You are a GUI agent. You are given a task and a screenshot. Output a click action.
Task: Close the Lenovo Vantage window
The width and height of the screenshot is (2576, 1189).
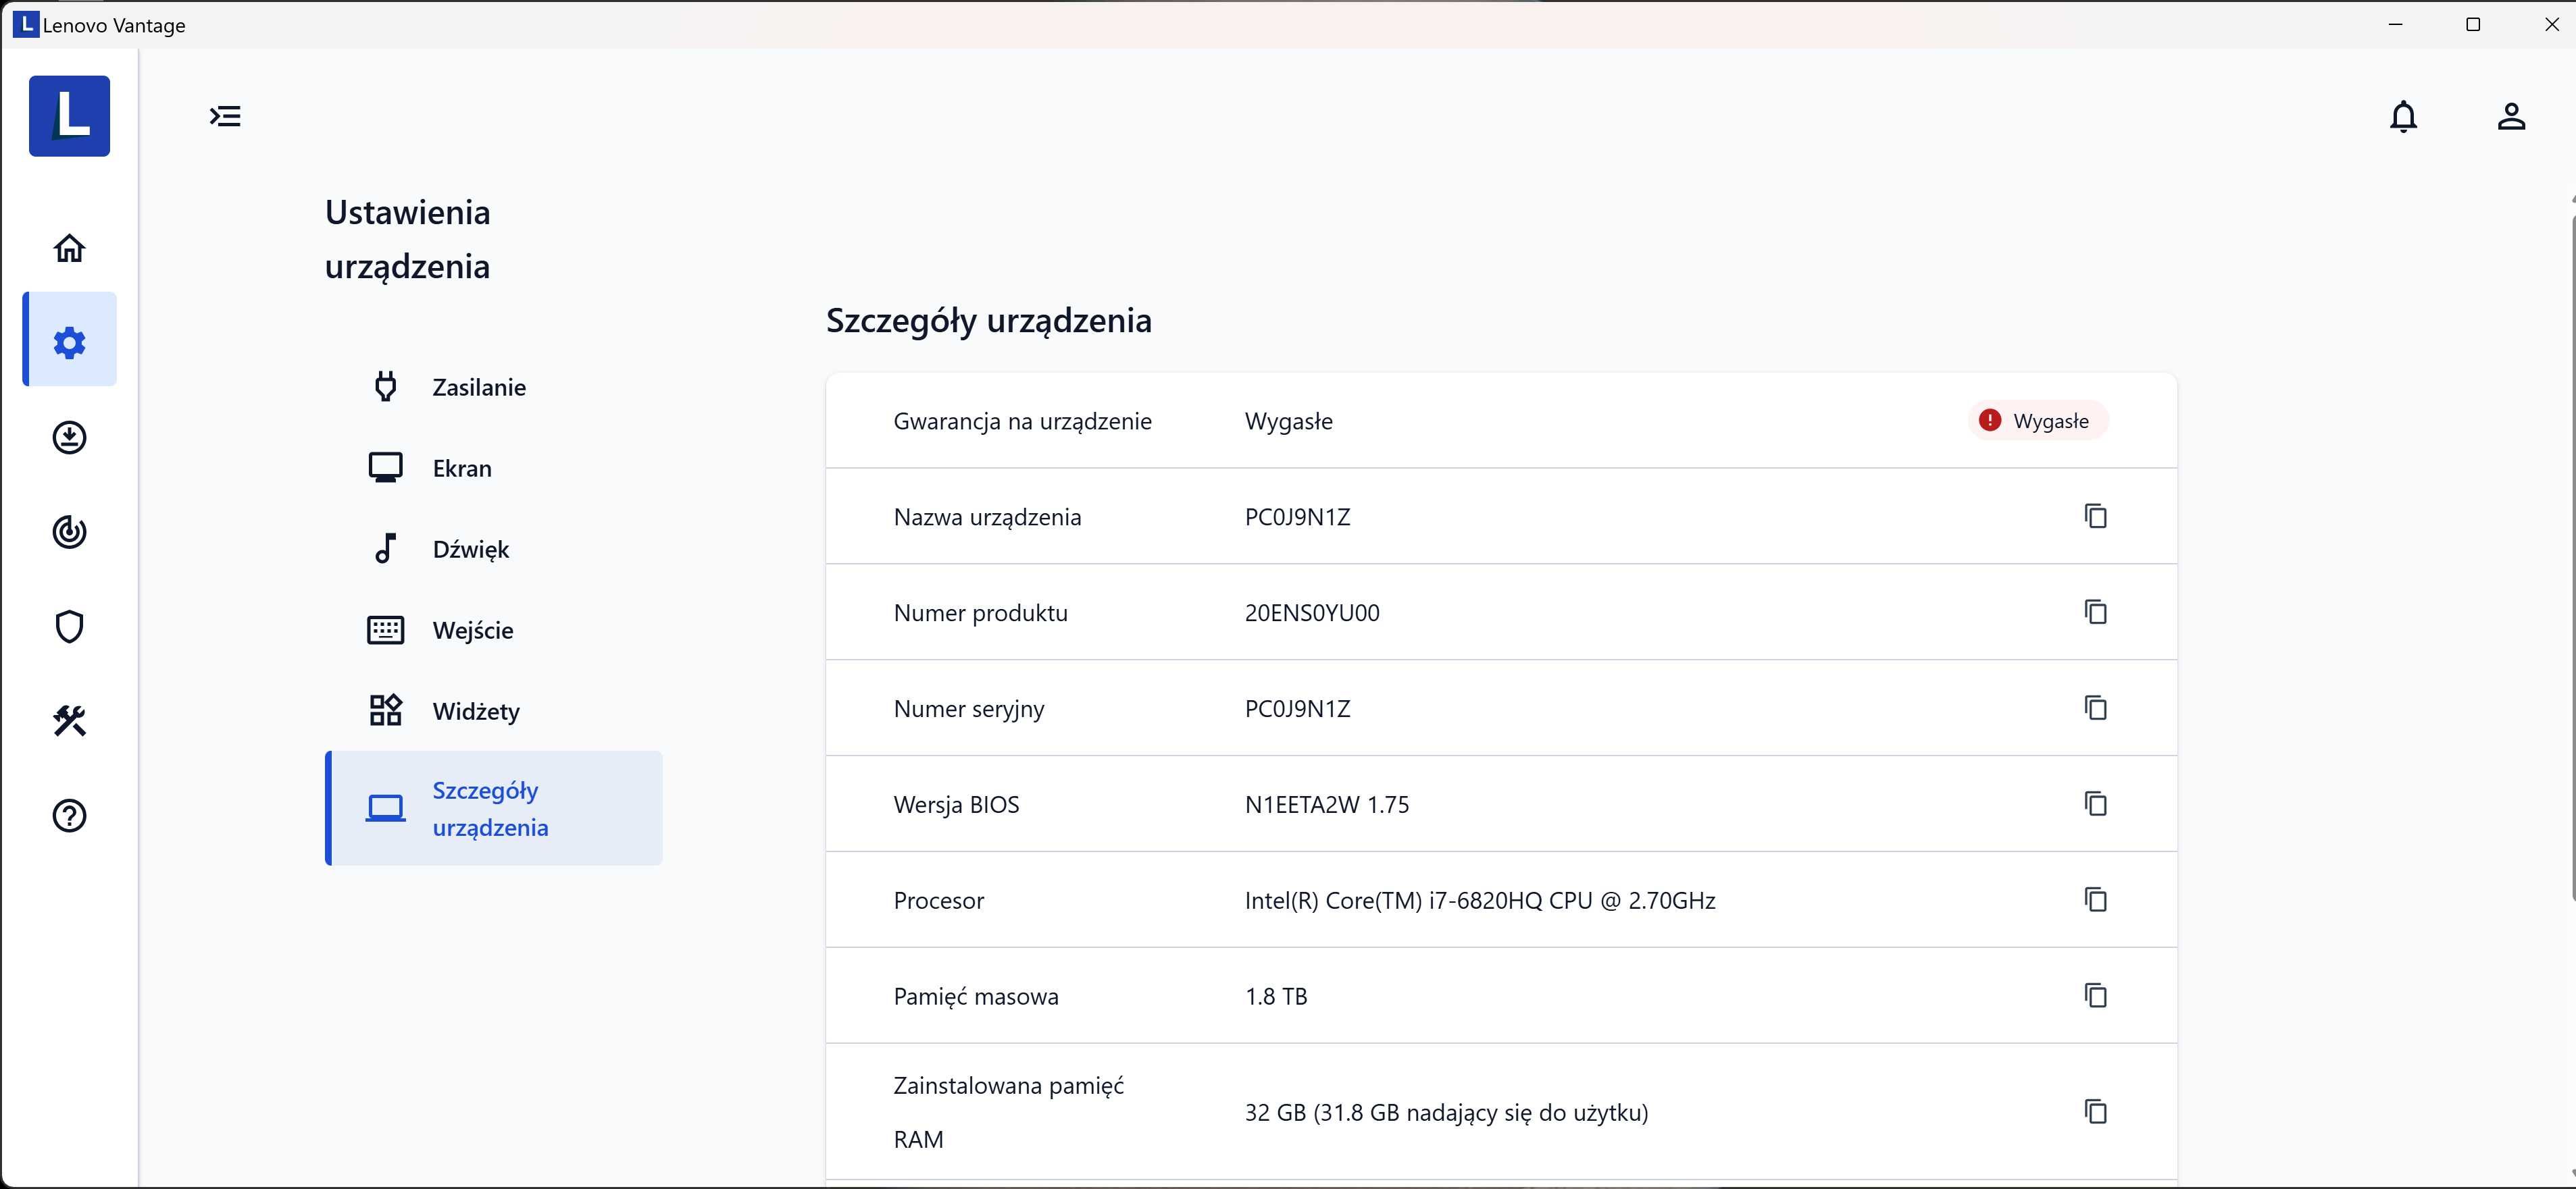[x=2551, y=24]
